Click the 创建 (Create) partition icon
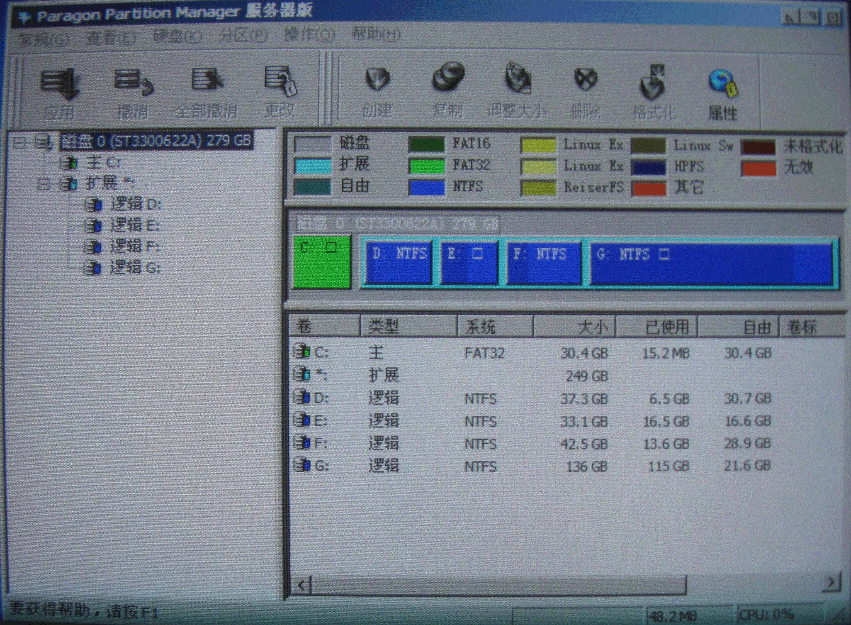Screen dimensions: 851x625 pyautogui.click(x=377, y=79)
